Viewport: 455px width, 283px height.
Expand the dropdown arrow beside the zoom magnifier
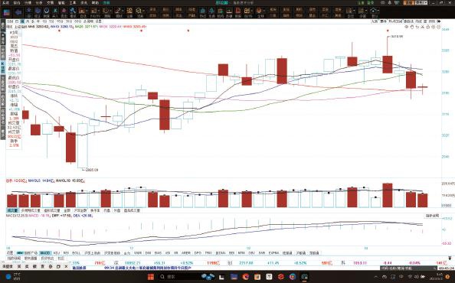tap(144, 11)
